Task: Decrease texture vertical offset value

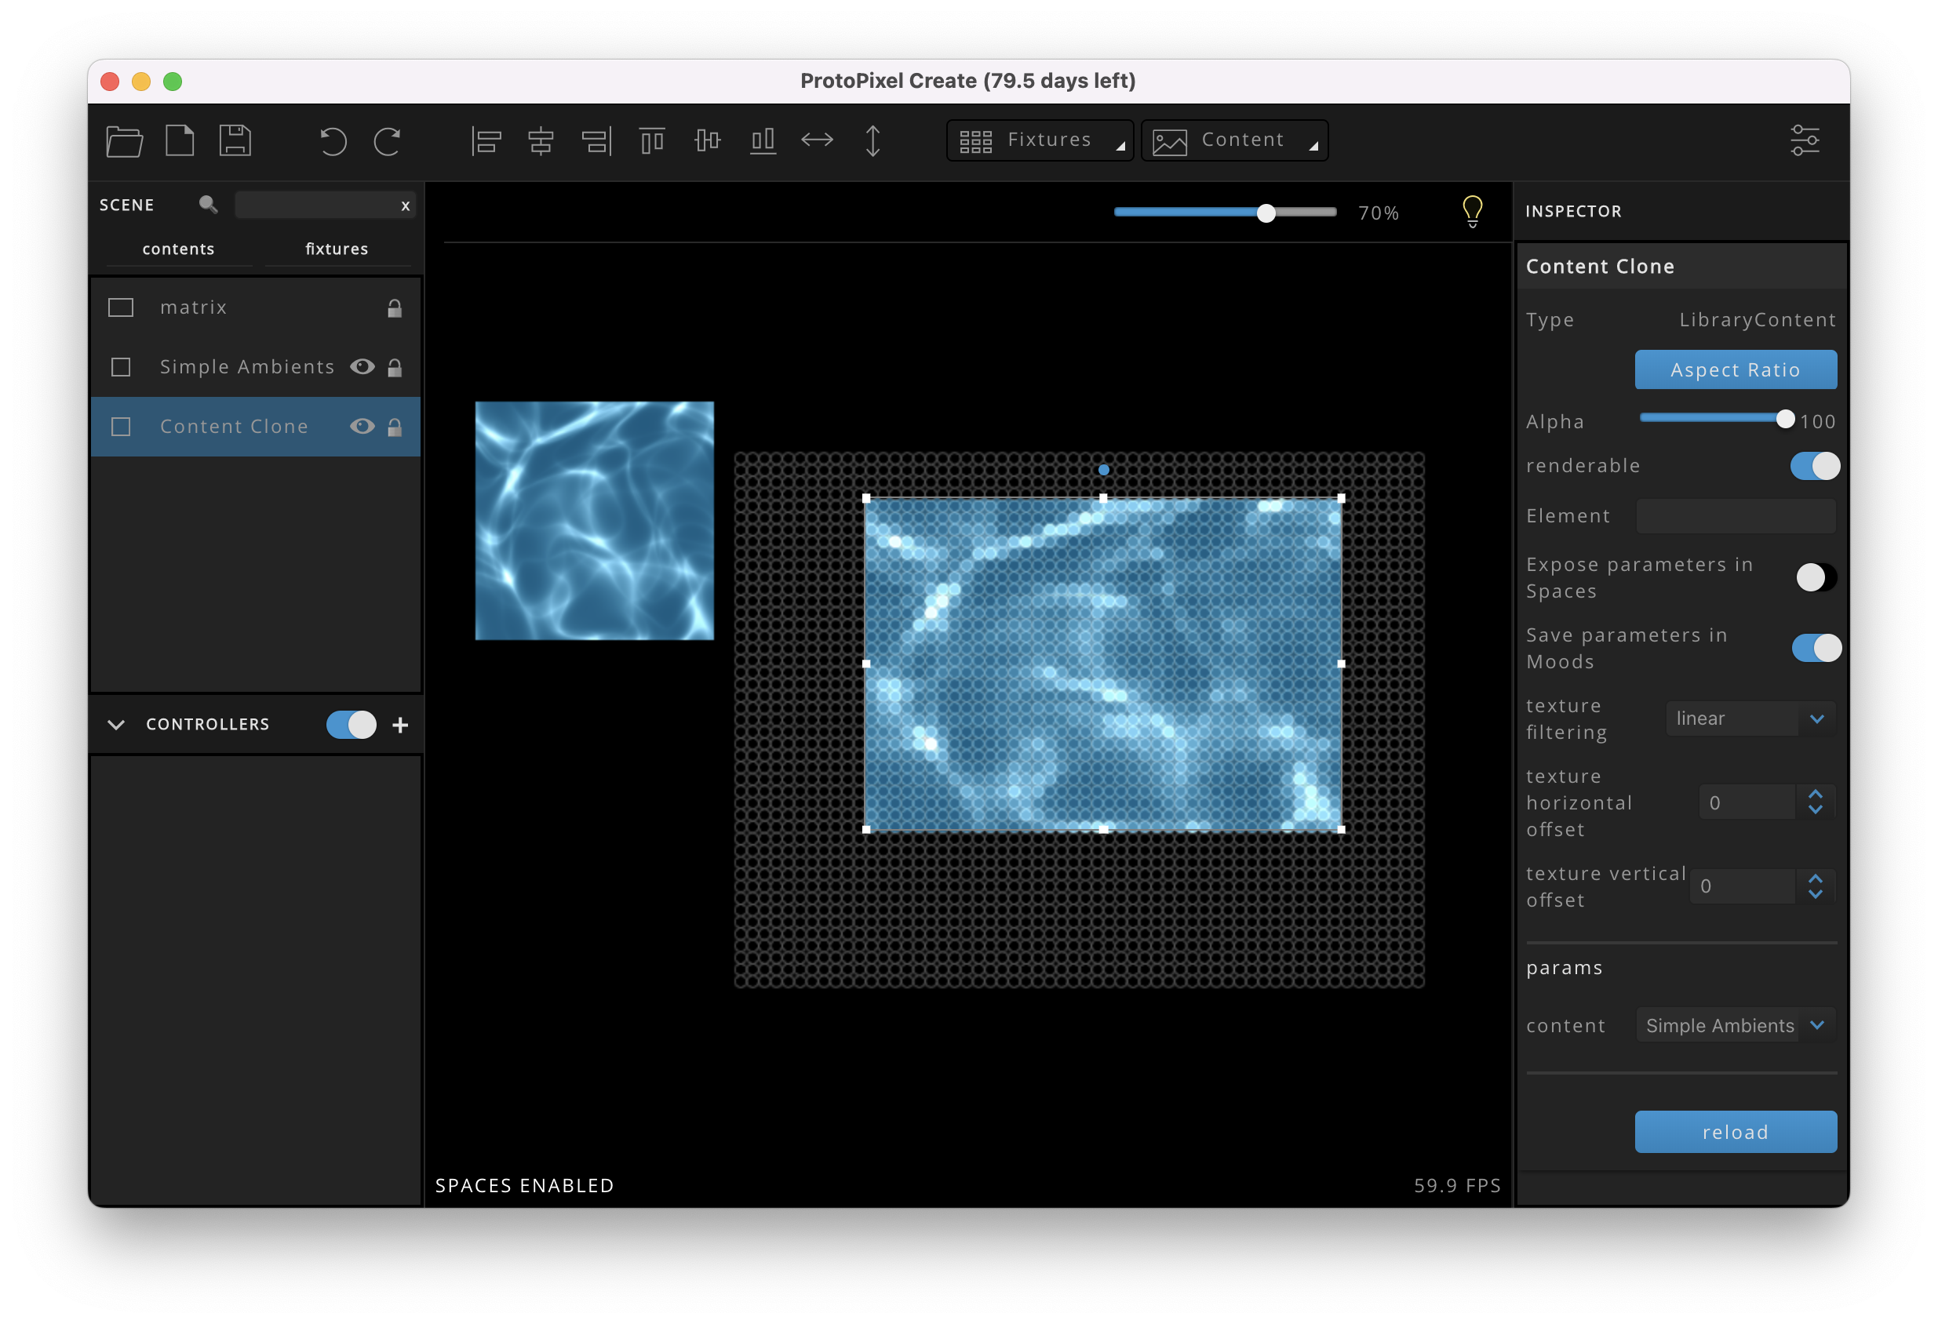Action: [x=1816, y=895]
